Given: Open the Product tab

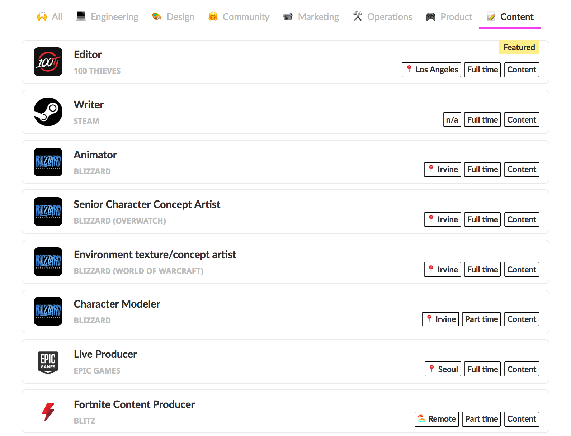Looking at the screenshot, I should pyautogui.click(x=449, y=17).
